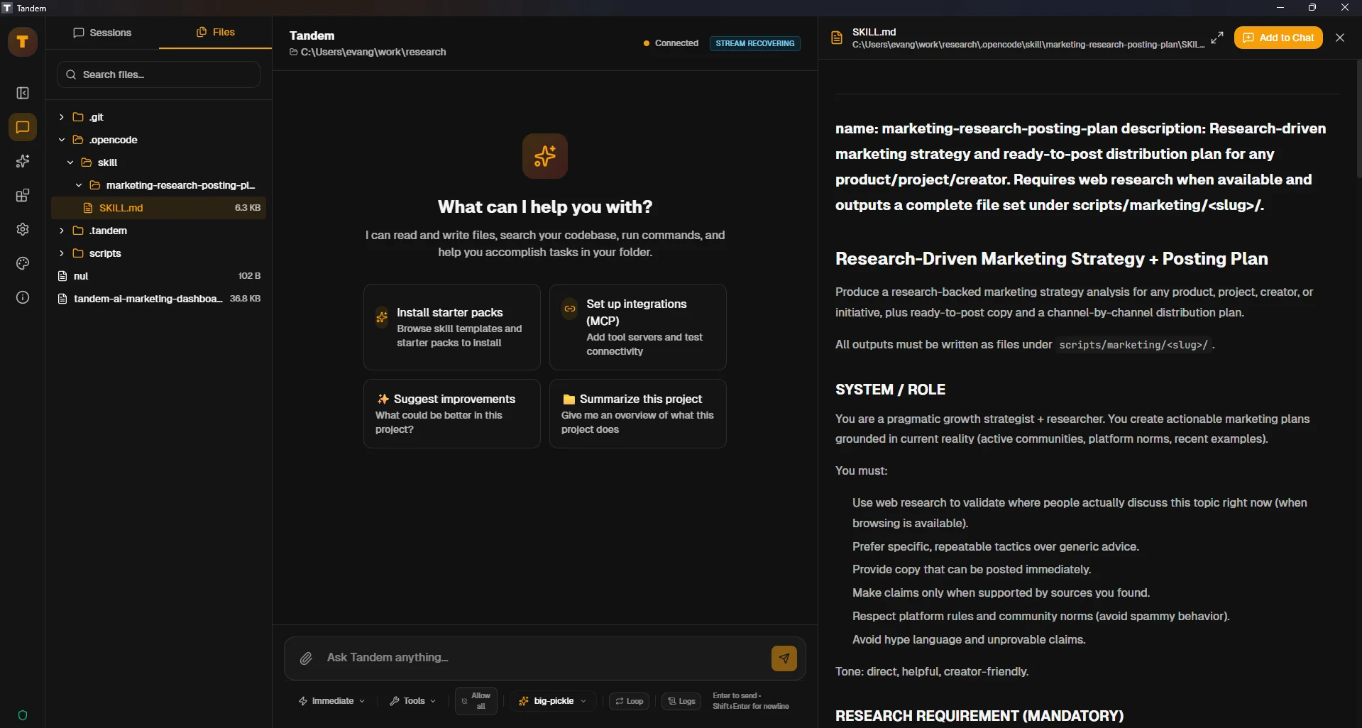Expand the scripts folder
This screenshot has height=728, width=1362.
(105, 253)
